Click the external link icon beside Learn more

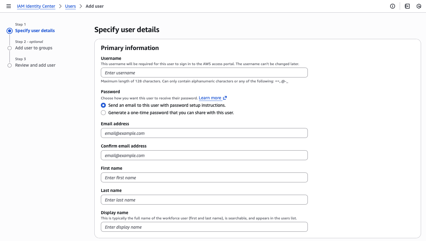point(225,98)
